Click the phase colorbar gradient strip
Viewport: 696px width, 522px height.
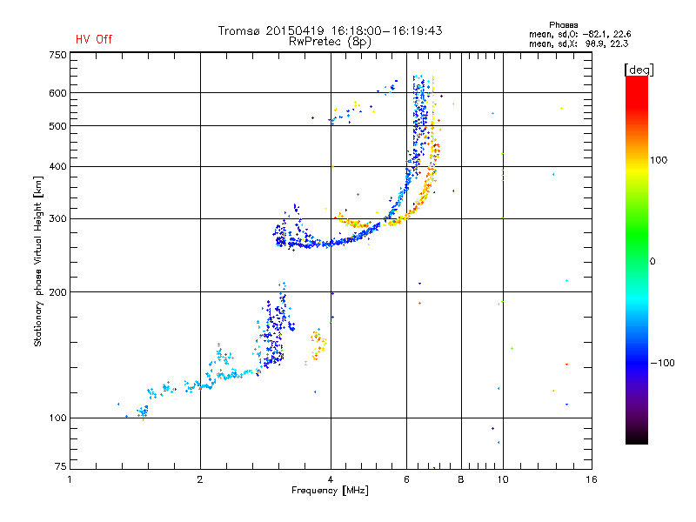click(x=637, y=259)
